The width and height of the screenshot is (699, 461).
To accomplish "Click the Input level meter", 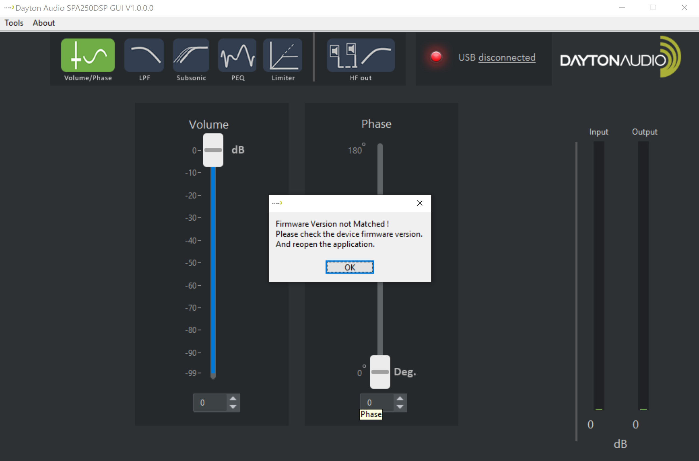I will point(599,275).
